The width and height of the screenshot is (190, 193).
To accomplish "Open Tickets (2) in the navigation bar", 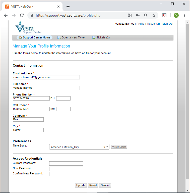I will [x=101, y=37].
